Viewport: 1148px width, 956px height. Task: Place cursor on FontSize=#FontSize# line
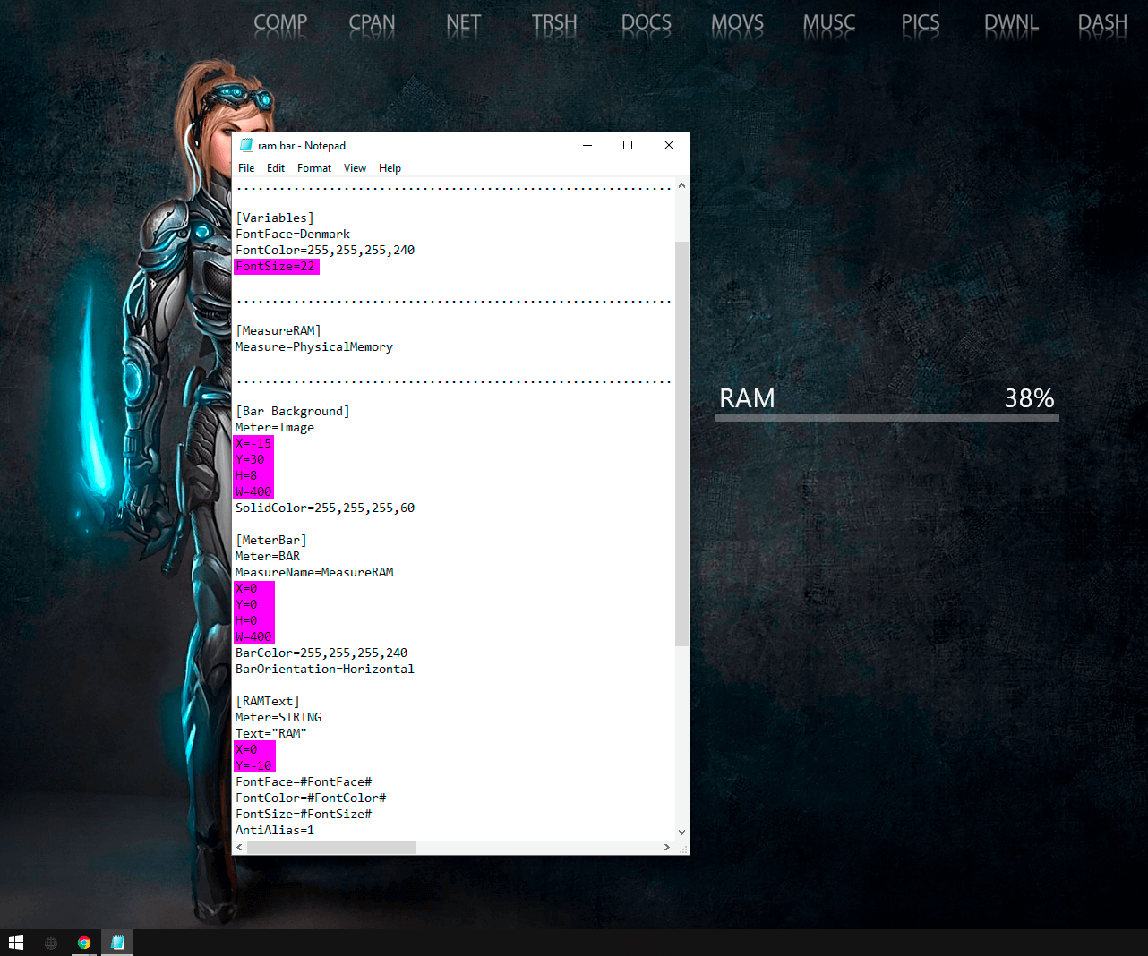pos(304,815)
